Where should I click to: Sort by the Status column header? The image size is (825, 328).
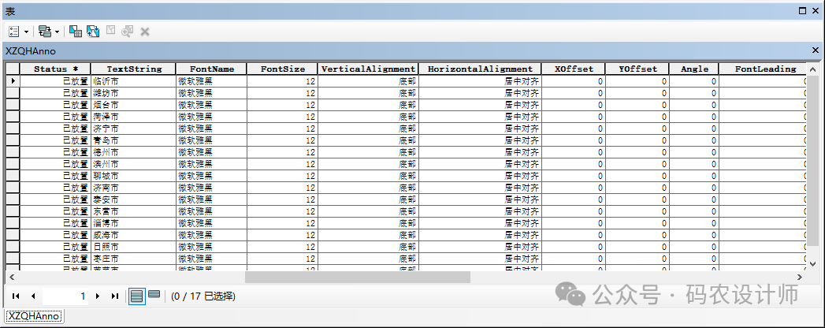coord(55,69)
